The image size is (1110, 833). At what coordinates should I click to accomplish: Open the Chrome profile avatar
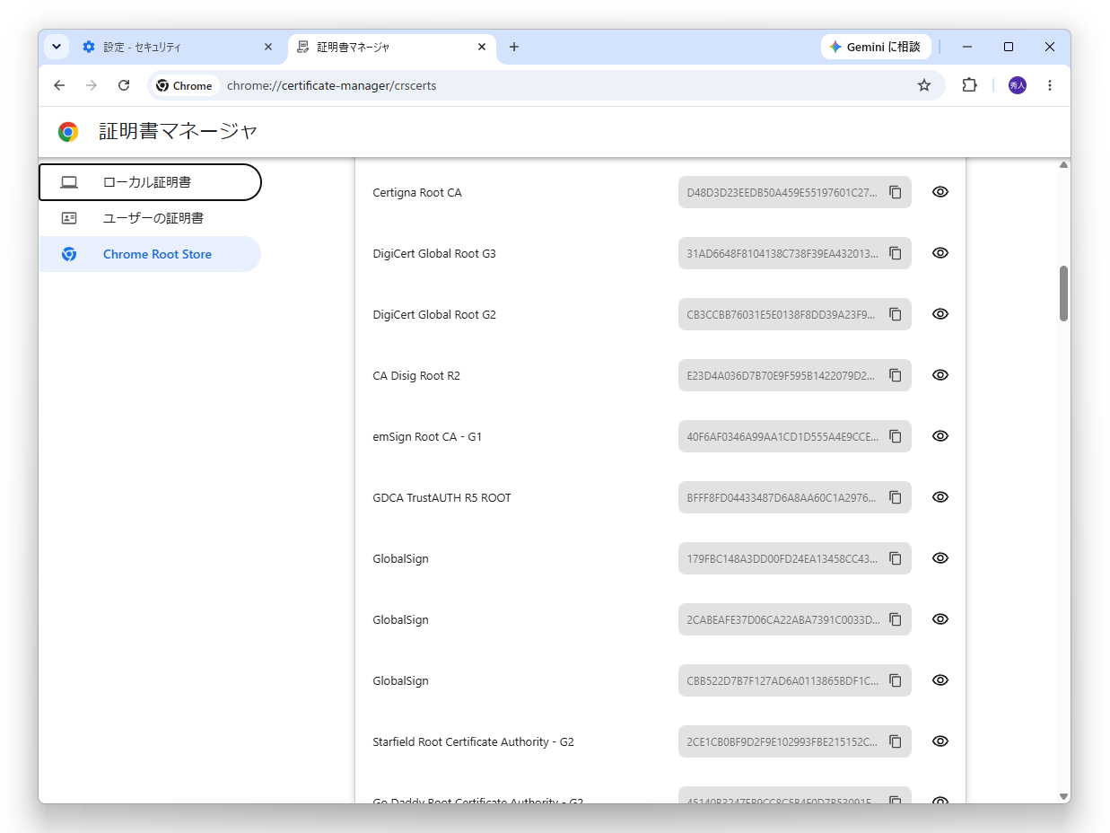pyautogui.click(x=1017, y=85)
